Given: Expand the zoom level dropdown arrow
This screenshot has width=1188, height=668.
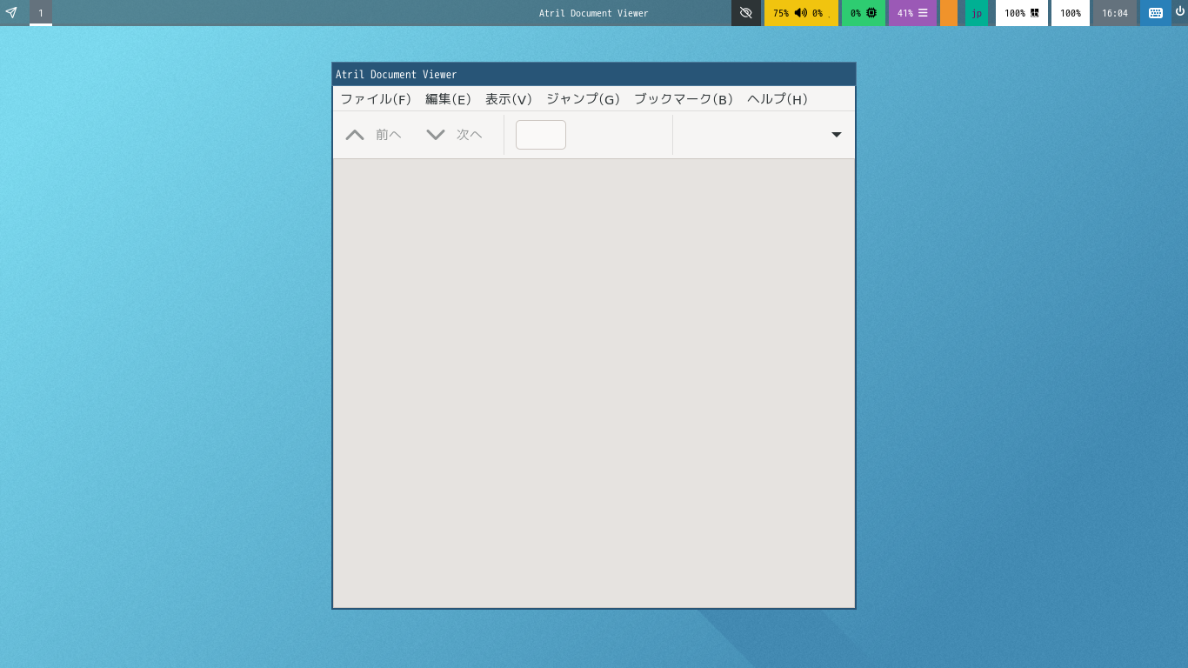Looking at the screenshot, I should coord(837,135).
